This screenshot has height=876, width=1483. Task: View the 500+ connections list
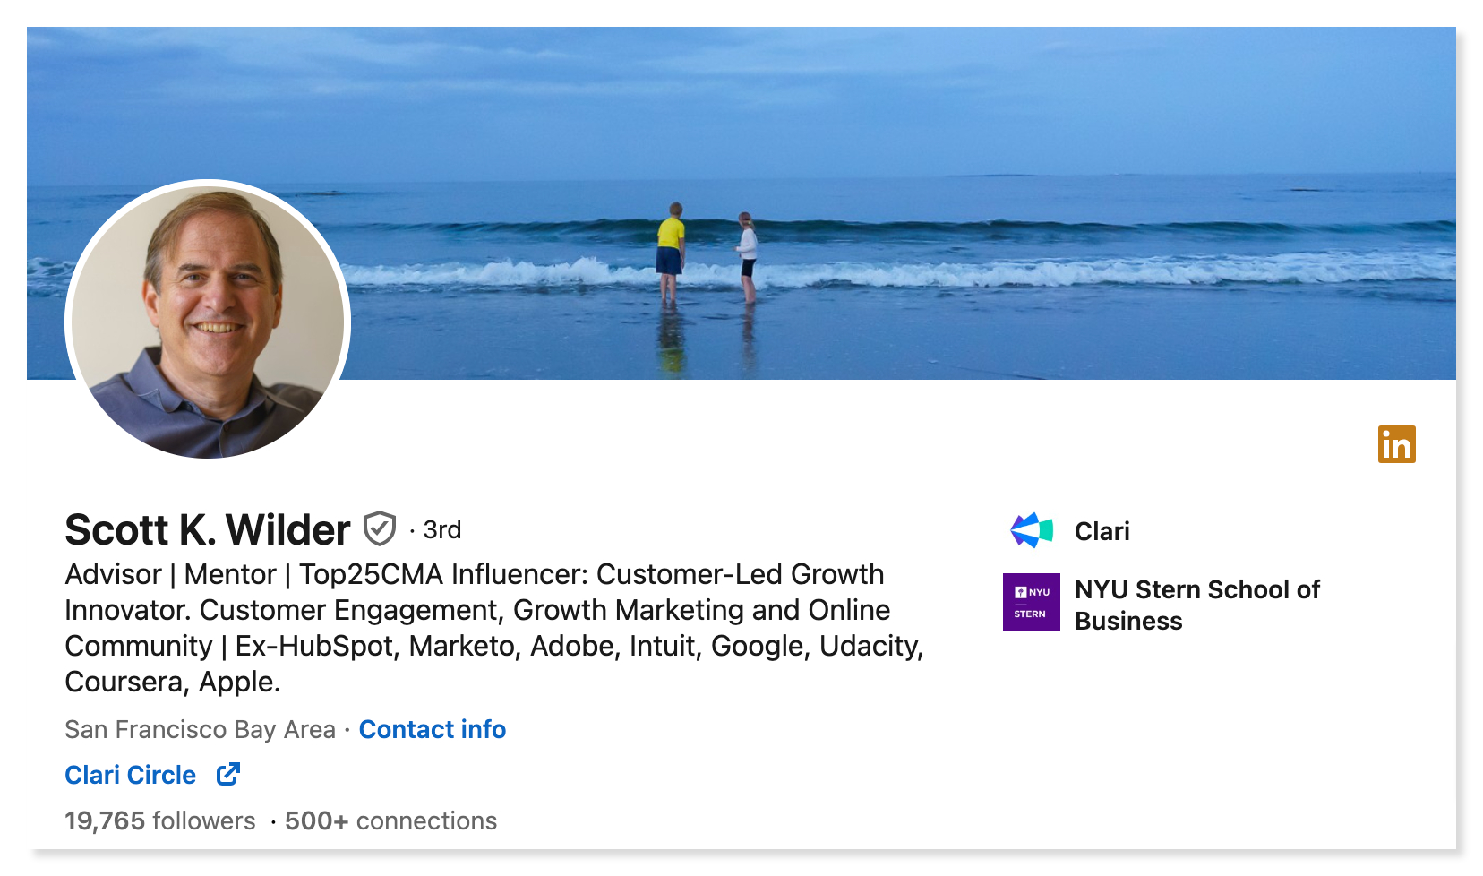(390, 820)
